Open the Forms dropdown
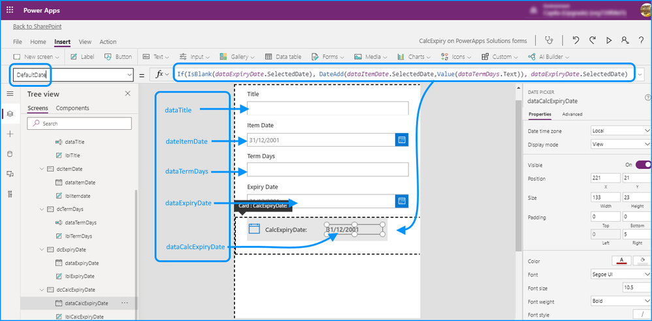Screen dimensions: 652x321 [x=328, y=57]
